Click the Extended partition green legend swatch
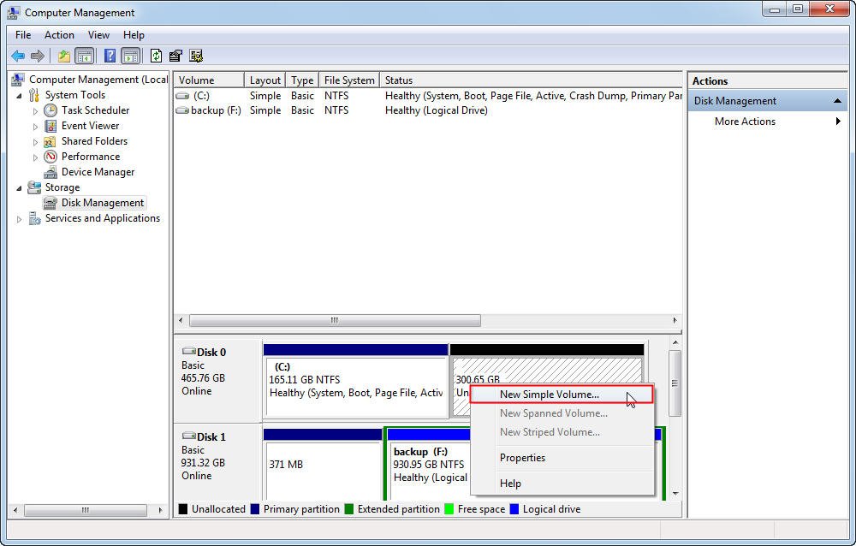Image resolution: width=856 pixels, height=546 pixels. [349, 509]
